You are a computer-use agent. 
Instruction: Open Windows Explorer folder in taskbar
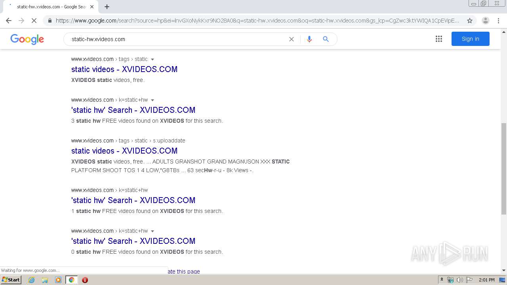[45, 280]
